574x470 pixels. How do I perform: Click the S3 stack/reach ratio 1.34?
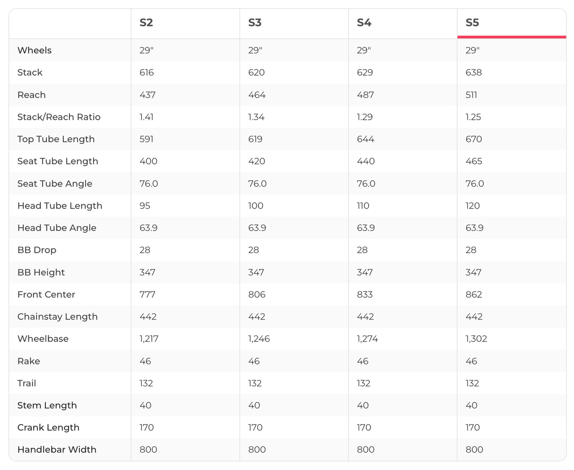[x=256, y=117]
